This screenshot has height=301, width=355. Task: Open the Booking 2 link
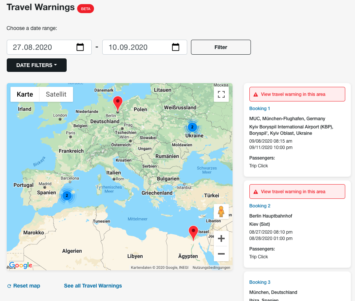[x=260, y=206]
